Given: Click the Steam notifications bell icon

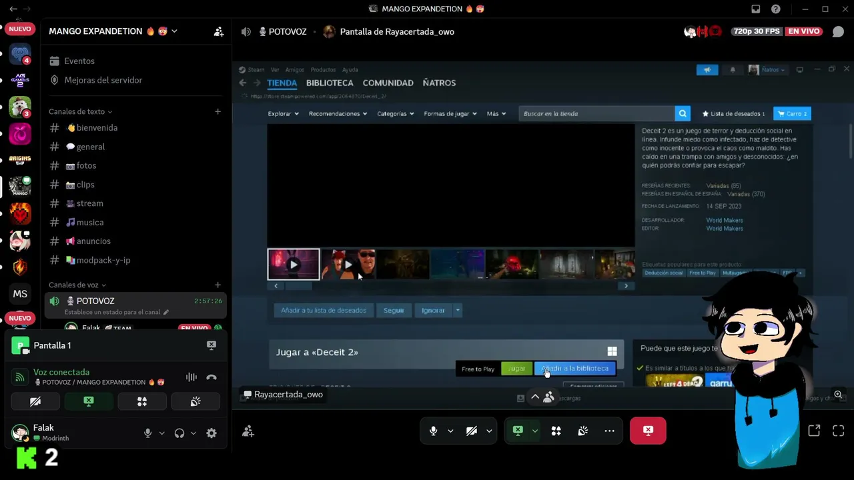Looking at the screenshot, I should [x=733, y=69].
